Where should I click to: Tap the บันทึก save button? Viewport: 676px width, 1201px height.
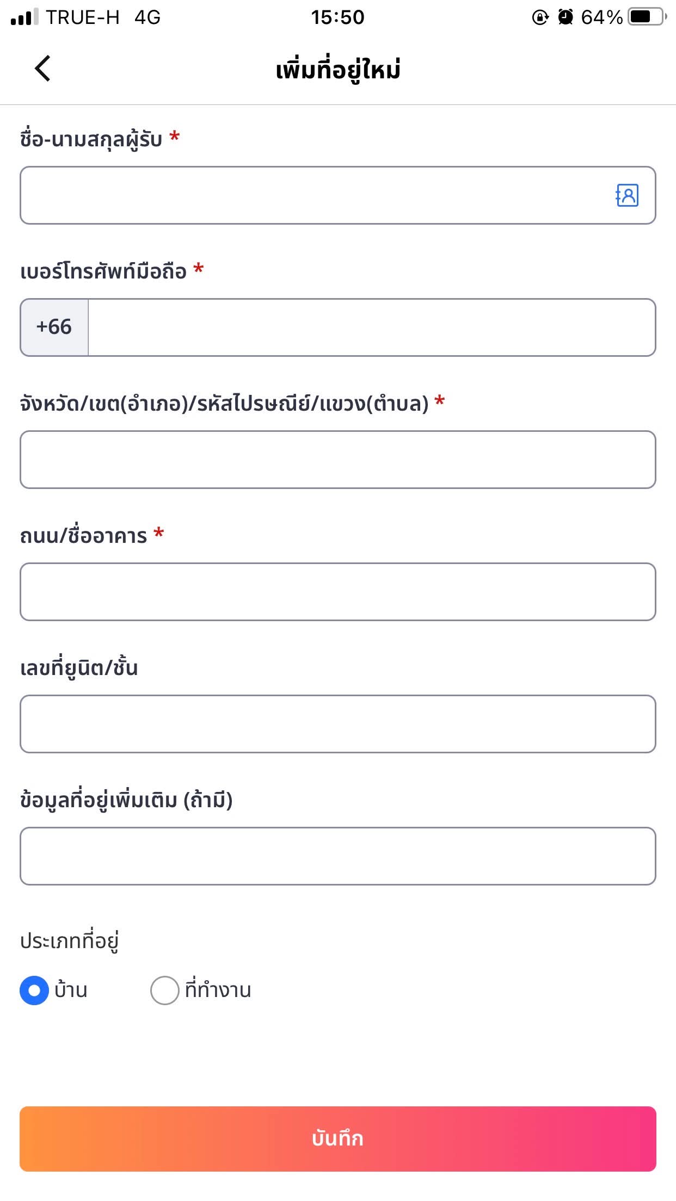[x=338, y=1139]
